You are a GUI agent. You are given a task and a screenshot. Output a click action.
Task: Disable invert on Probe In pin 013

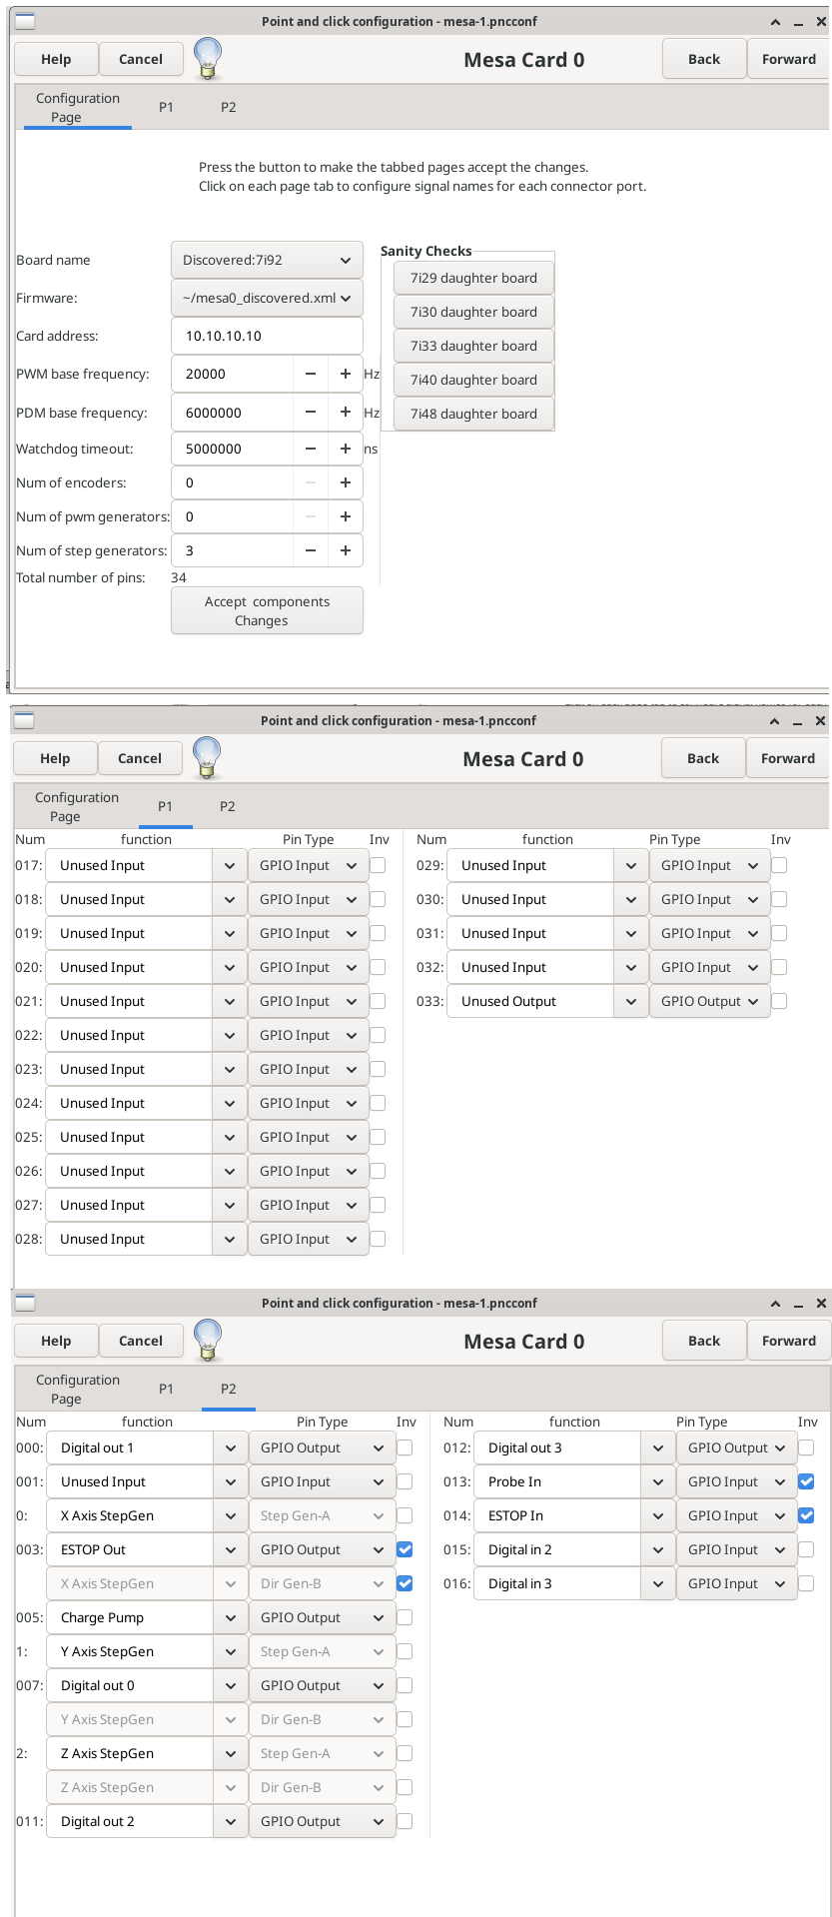coord(806,1481)
